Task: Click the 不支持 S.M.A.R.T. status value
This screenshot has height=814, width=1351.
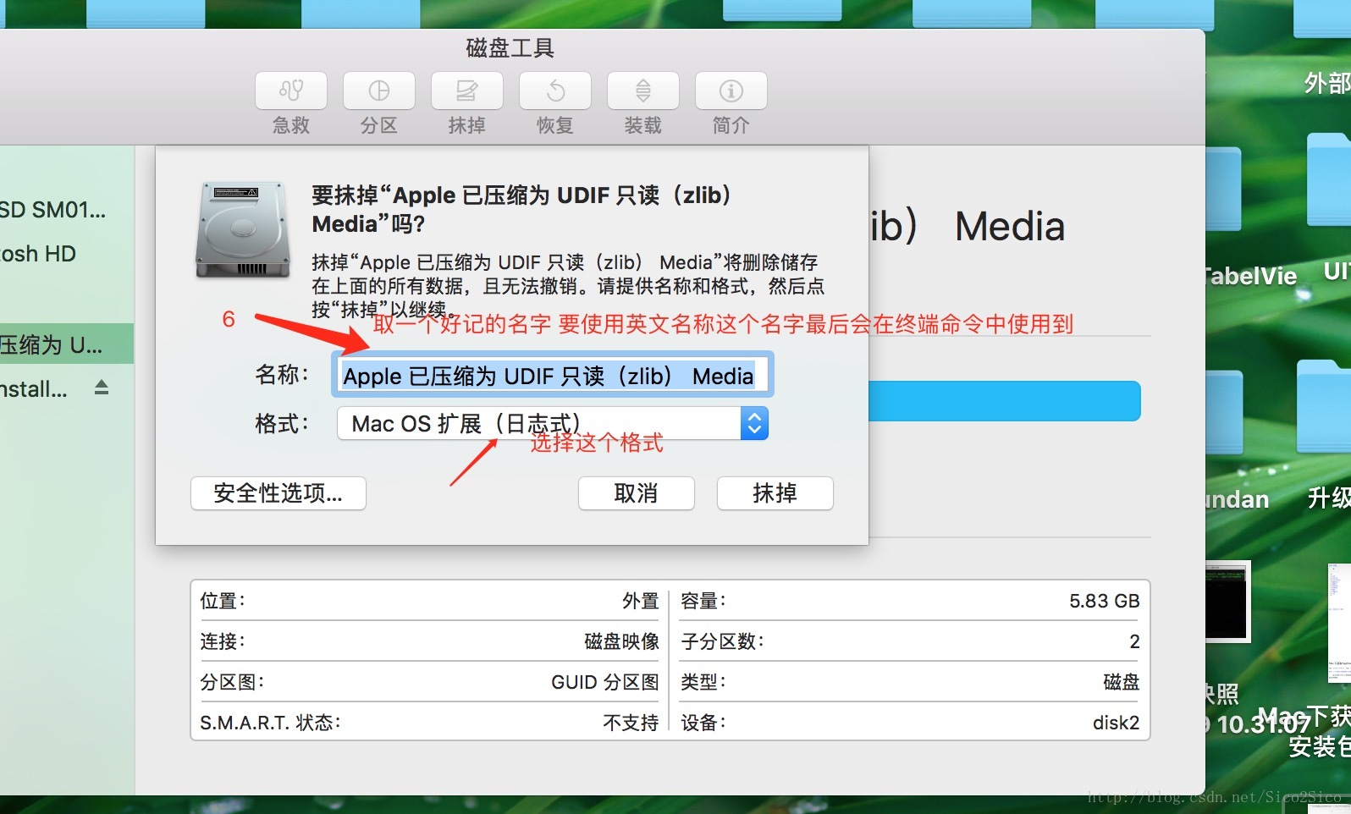Action: 631,723
